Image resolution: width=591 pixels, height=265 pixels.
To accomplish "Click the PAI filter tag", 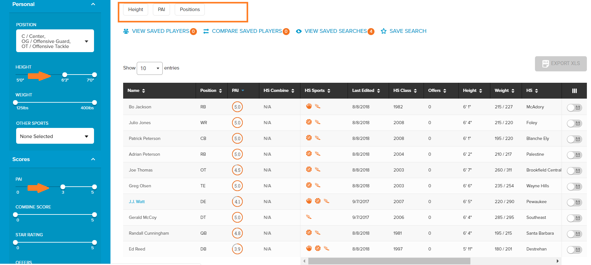I will pos(161,9).
